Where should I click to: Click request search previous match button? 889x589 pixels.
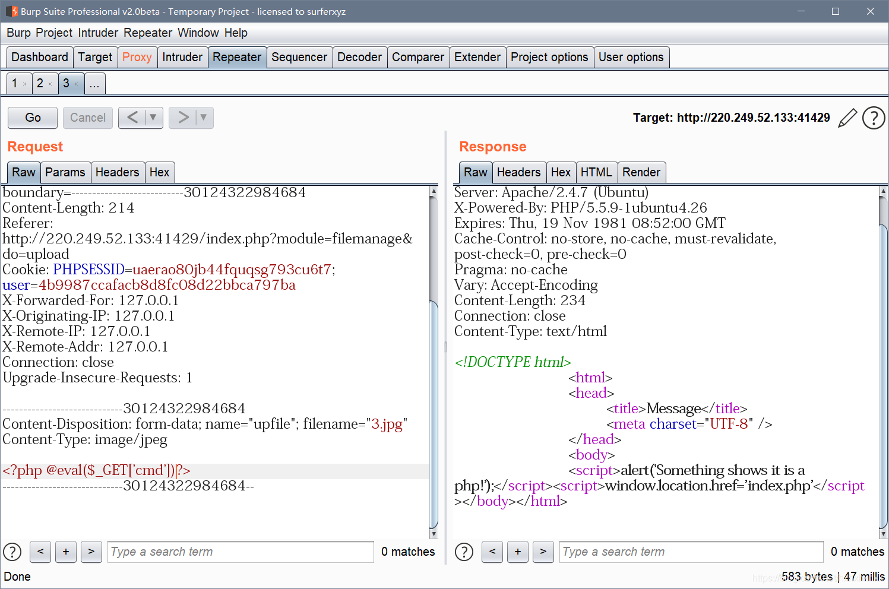40,552
